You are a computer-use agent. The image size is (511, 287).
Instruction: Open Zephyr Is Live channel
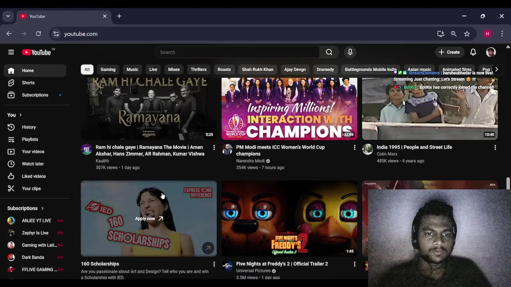[35, 233]
